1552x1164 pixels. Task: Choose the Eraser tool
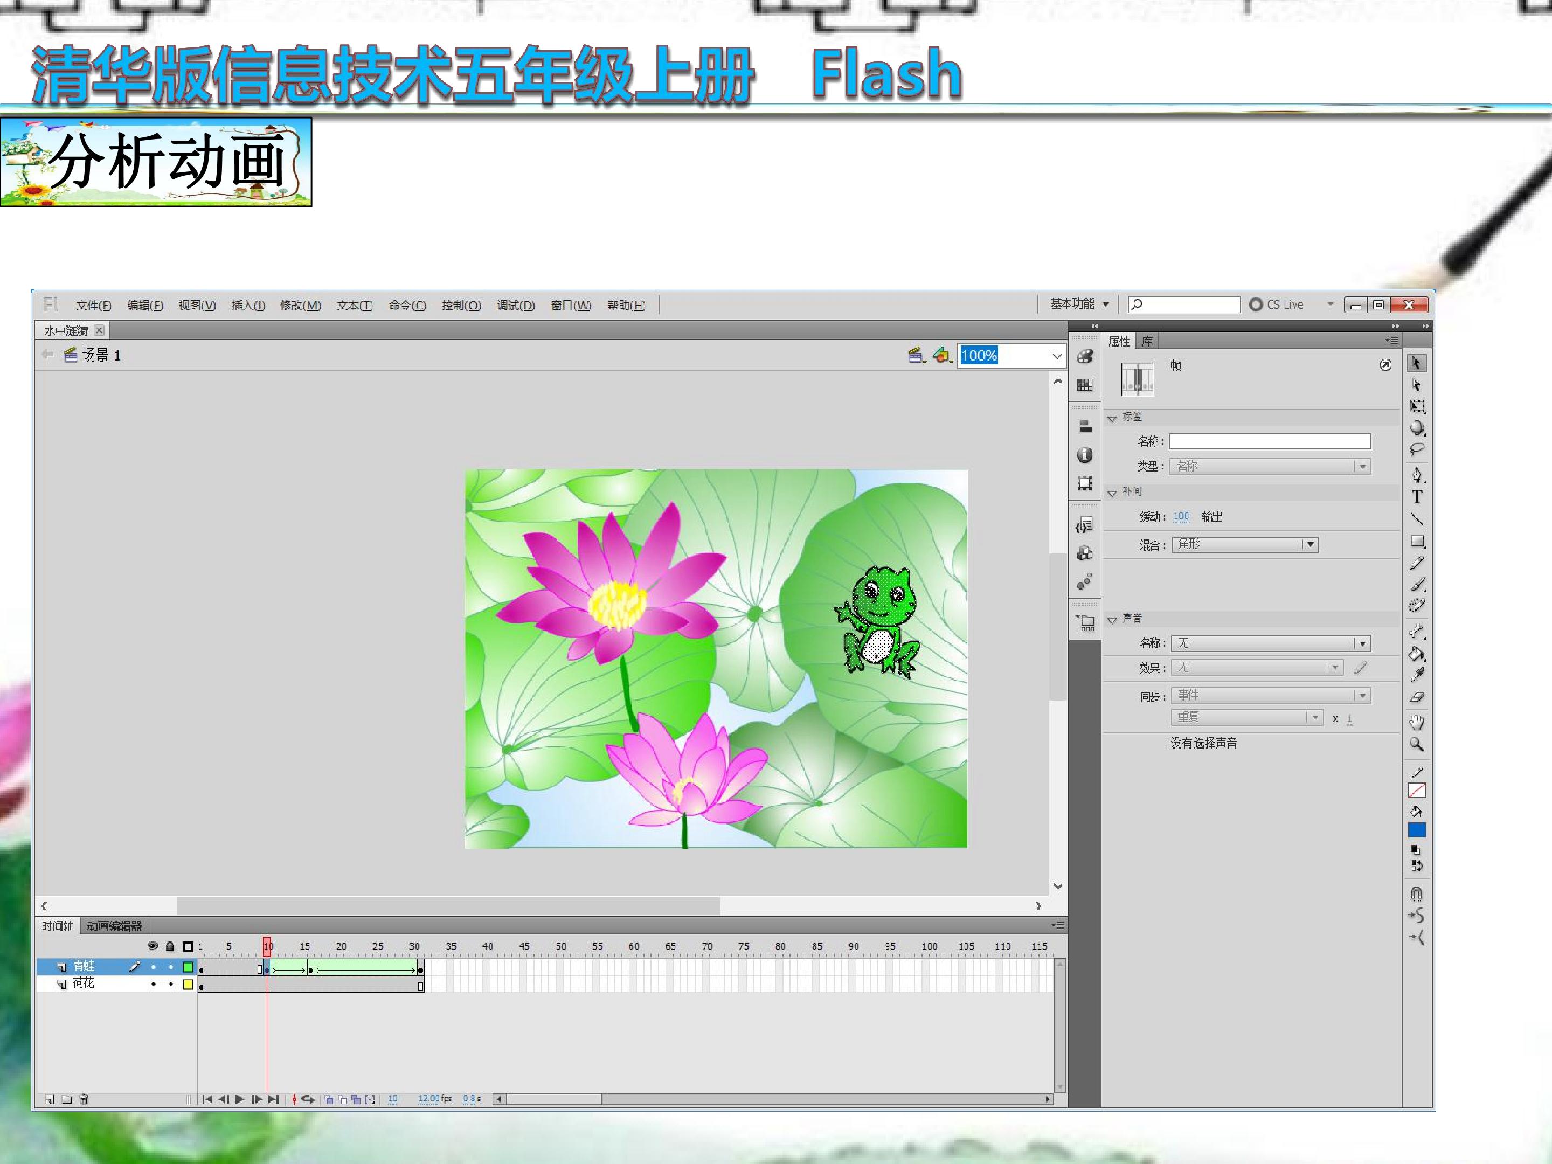(x=1417, y=697)
